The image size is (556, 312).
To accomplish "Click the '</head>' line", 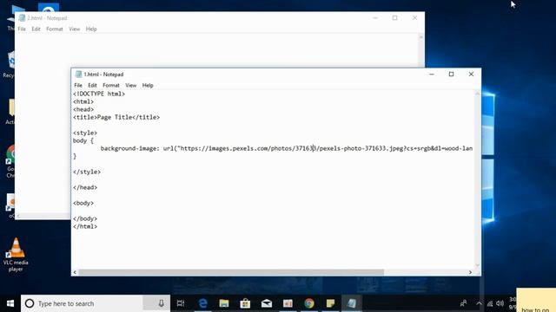I will [85, 187].
